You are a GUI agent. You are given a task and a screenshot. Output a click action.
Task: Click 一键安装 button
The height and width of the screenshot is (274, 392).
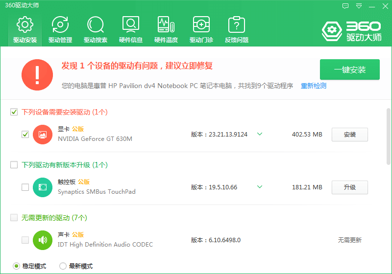pos(350,69)
